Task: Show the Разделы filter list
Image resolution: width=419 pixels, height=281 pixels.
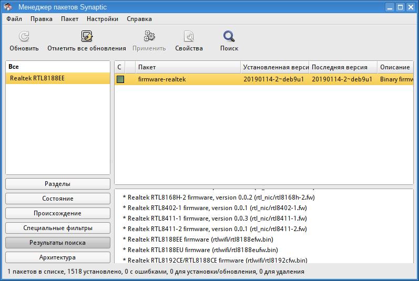Action: pos(58,184)
